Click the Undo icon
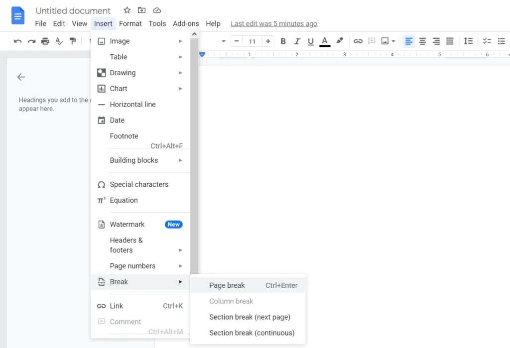The image size is (510, 348). [x=17, y=41]
